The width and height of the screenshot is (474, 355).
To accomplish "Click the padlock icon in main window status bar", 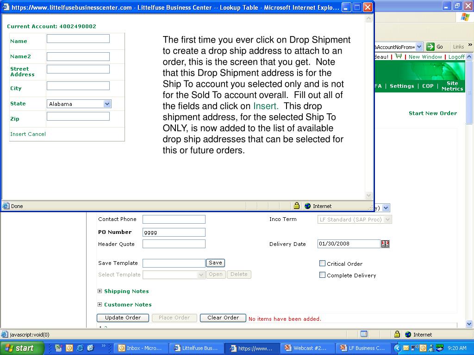I will point(397,334).
